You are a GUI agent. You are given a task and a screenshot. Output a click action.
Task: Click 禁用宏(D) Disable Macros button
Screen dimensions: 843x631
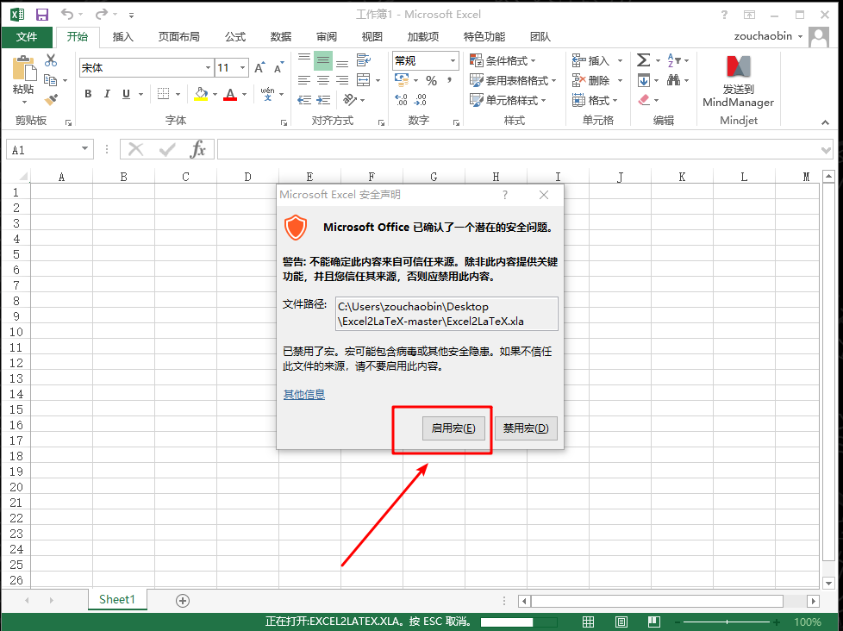[x=526, y=428]
